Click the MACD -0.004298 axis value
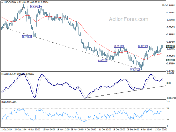 point(171,98)
